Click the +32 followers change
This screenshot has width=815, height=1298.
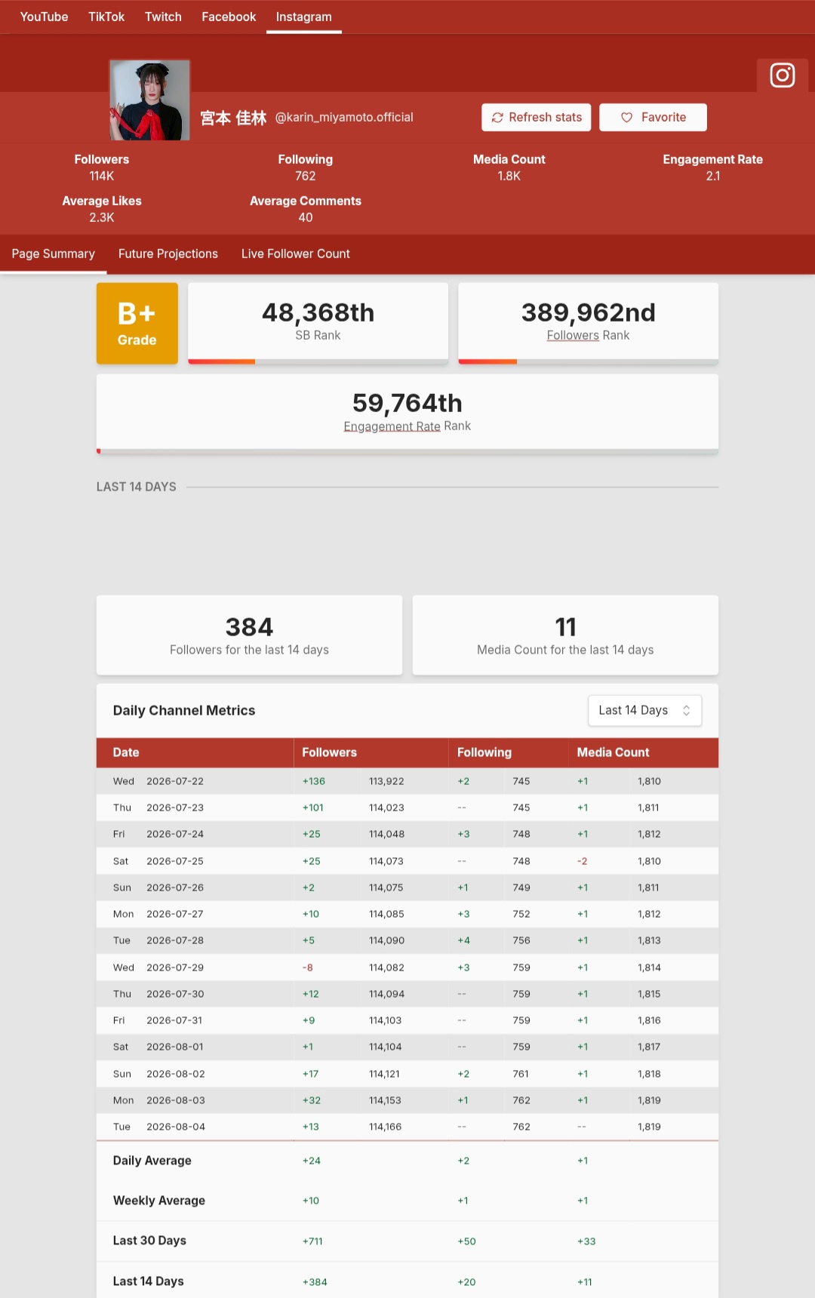point(312,1100)
